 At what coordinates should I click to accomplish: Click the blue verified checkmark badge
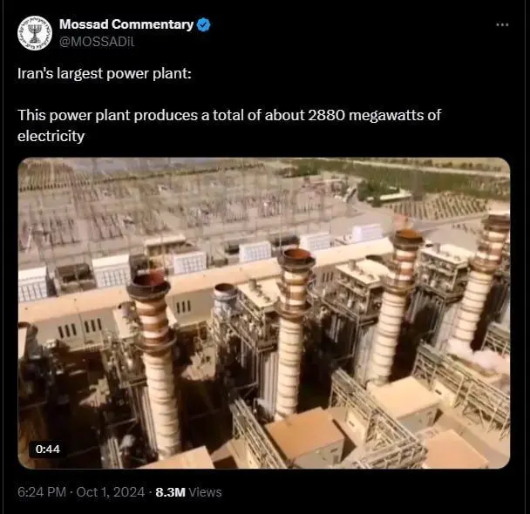pos(203,25)
